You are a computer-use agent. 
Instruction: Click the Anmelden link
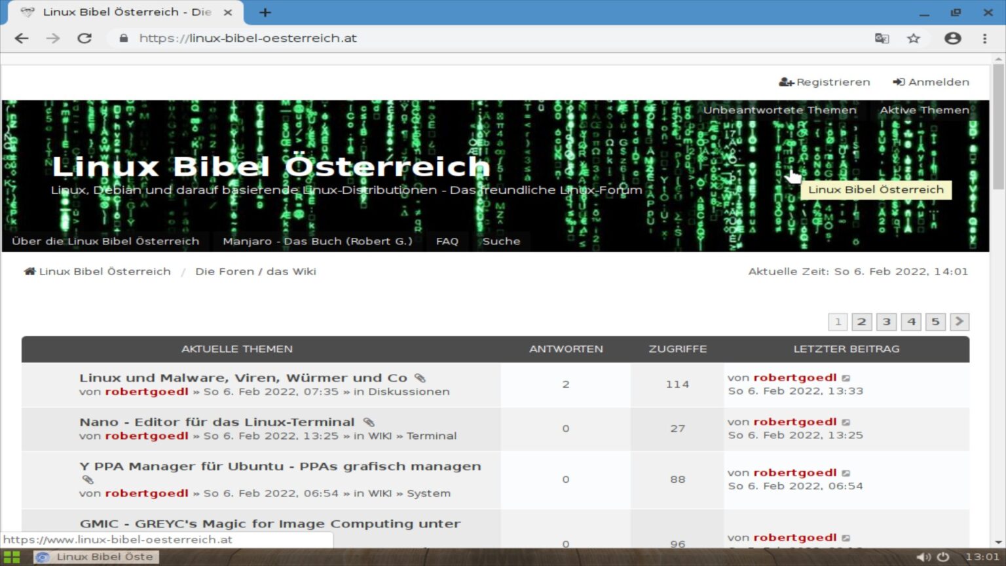931,82
